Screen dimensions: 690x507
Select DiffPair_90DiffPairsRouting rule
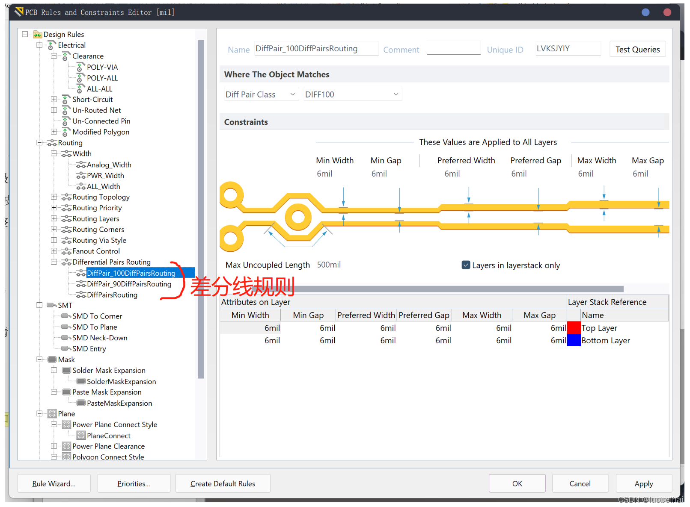pos(129,284)
